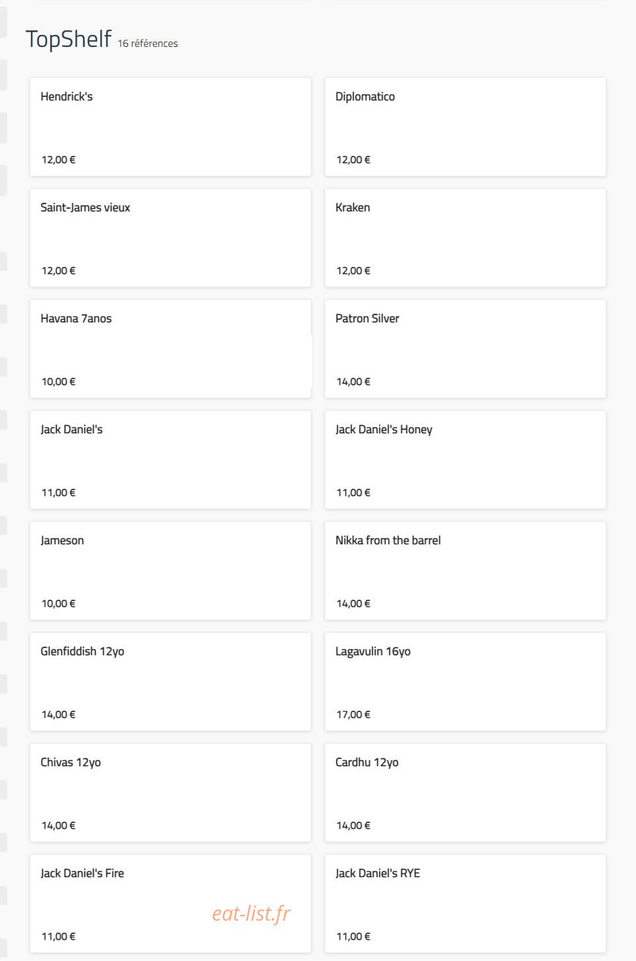
Task: Click the Saint-James vieux card
Action: [170, 238]
